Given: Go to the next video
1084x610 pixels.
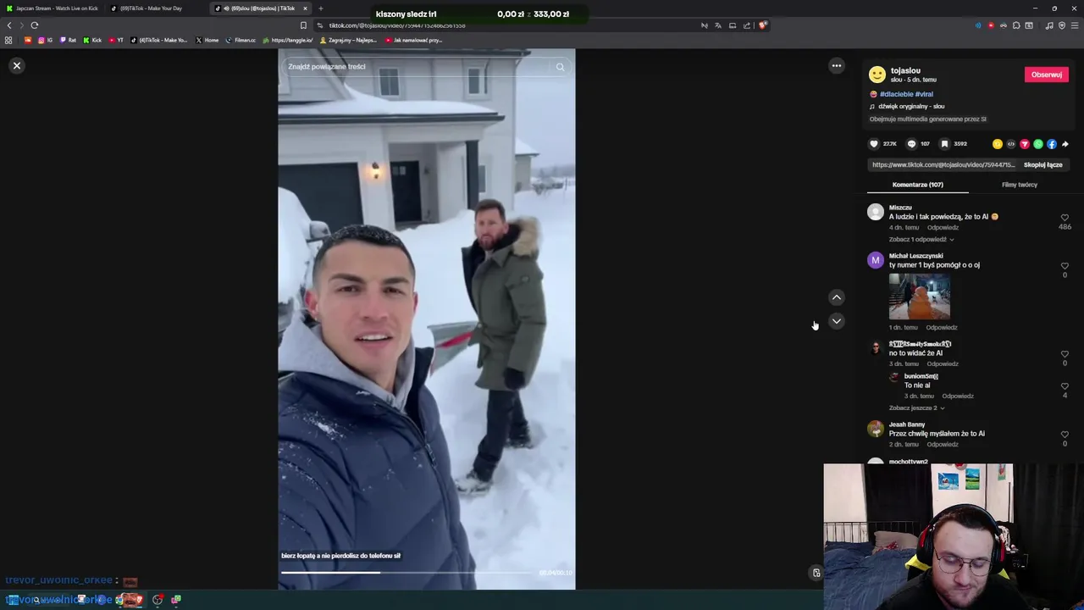Looking at the screenshot, I should click(x=837, y=321).
